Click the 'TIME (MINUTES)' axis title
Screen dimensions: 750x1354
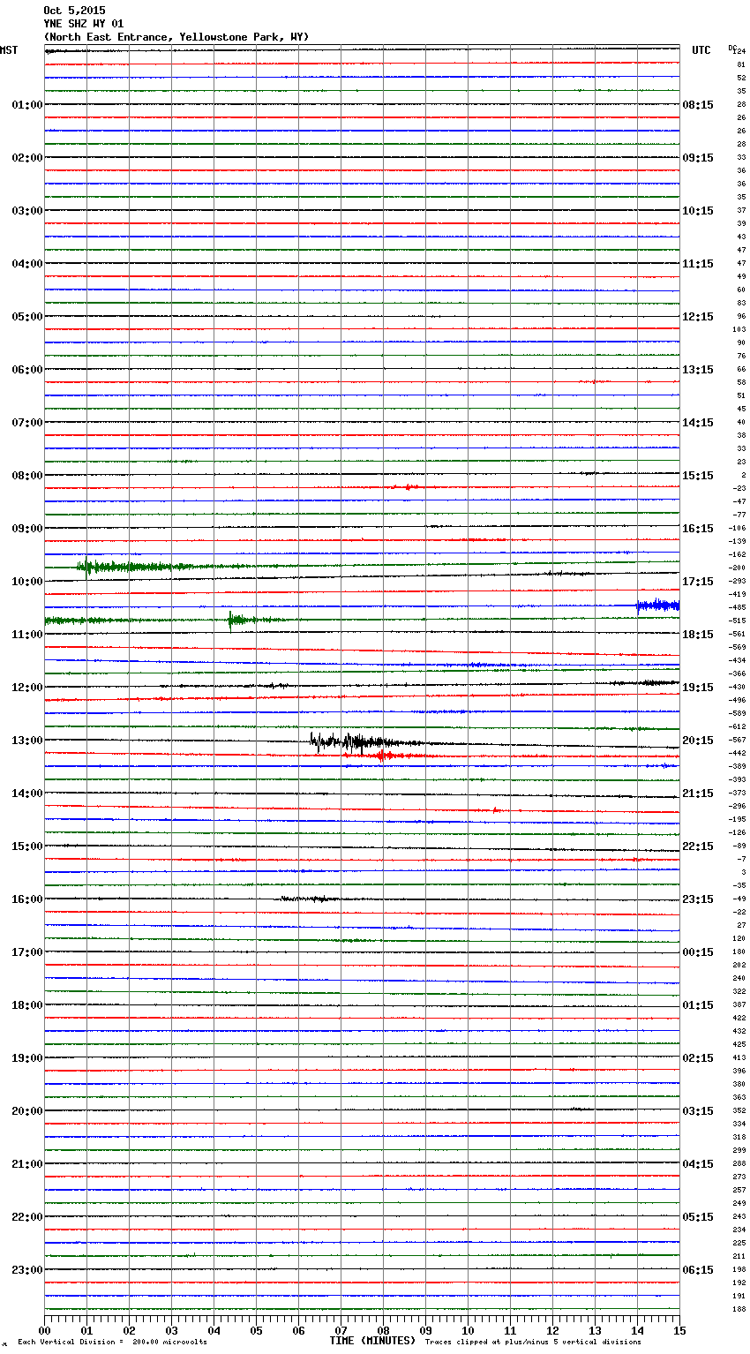tap(372, 1341)
